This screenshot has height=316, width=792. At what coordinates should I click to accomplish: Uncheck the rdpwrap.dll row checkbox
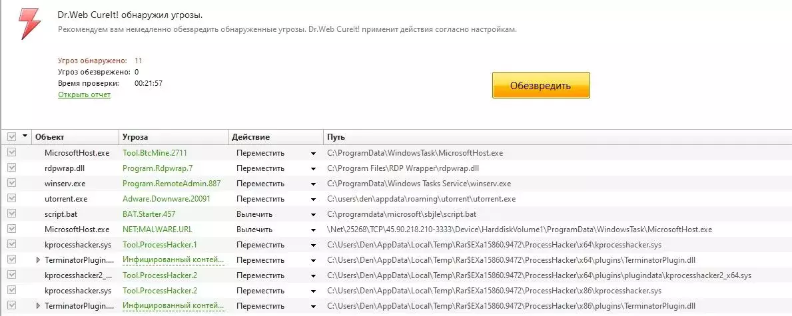click(11, 168)
